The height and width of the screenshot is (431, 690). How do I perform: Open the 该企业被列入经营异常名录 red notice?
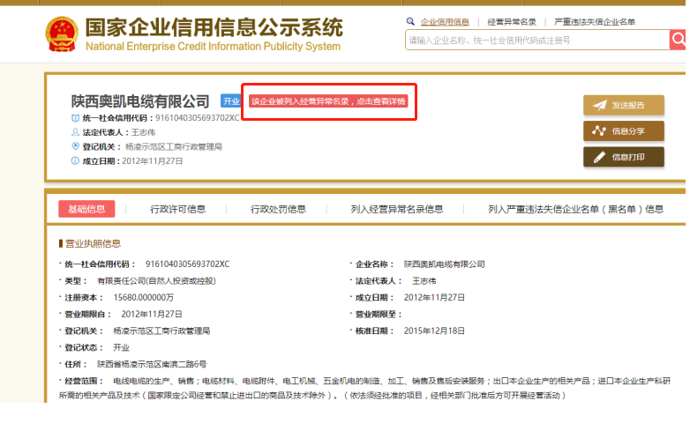tap(328, 101)
